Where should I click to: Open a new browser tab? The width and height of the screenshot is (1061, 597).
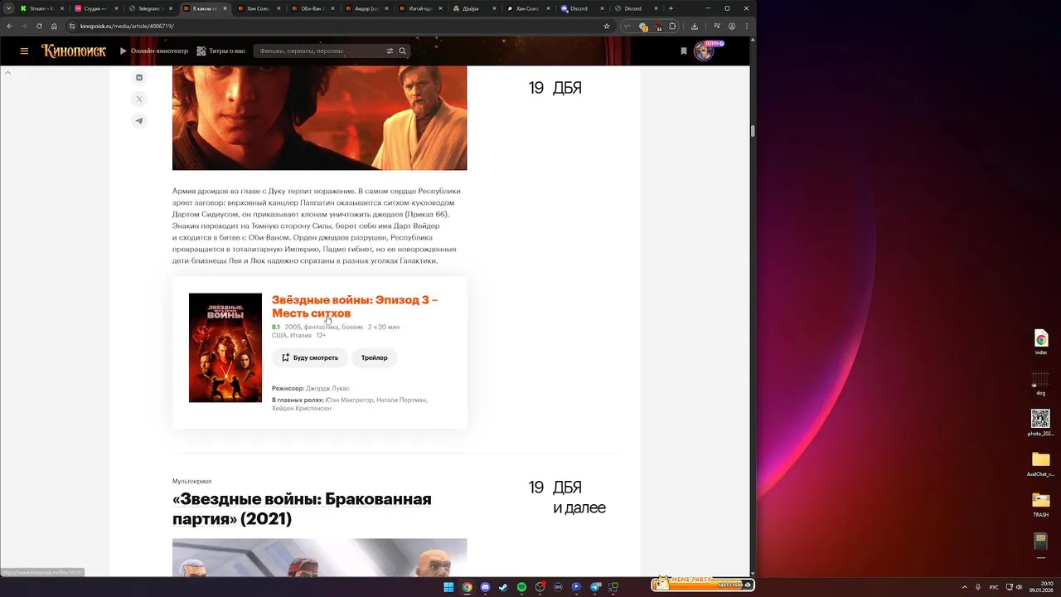coord(670,8)
